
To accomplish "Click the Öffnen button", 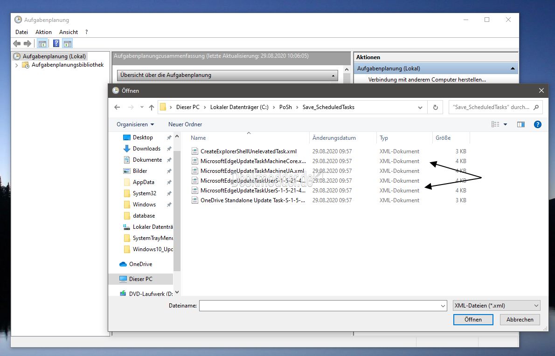I will tap(473, 320).
